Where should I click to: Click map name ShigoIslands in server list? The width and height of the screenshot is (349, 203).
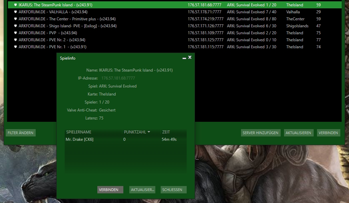click(297, 26)
